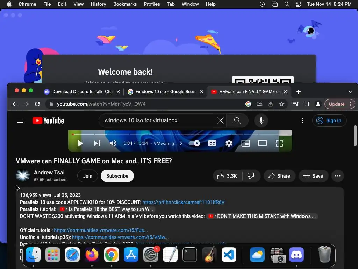Viewport: 358px width, 269px height.
Task: Save the video to a playlist
Action: tap(313, 176)
